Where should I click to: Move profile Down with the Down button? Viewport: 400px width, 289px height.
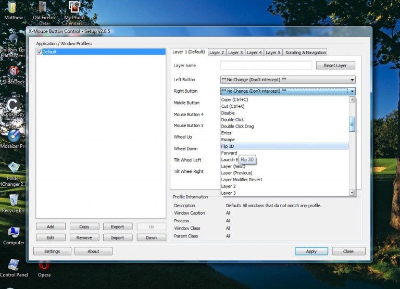click(151, 237)
